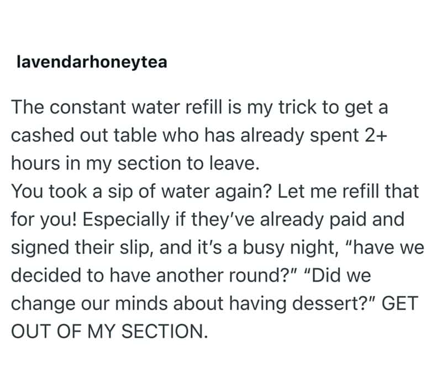Click the word "Especially" in the post
Image resolution: width=442 pixels, height=373 pixels.
point(118,220)
